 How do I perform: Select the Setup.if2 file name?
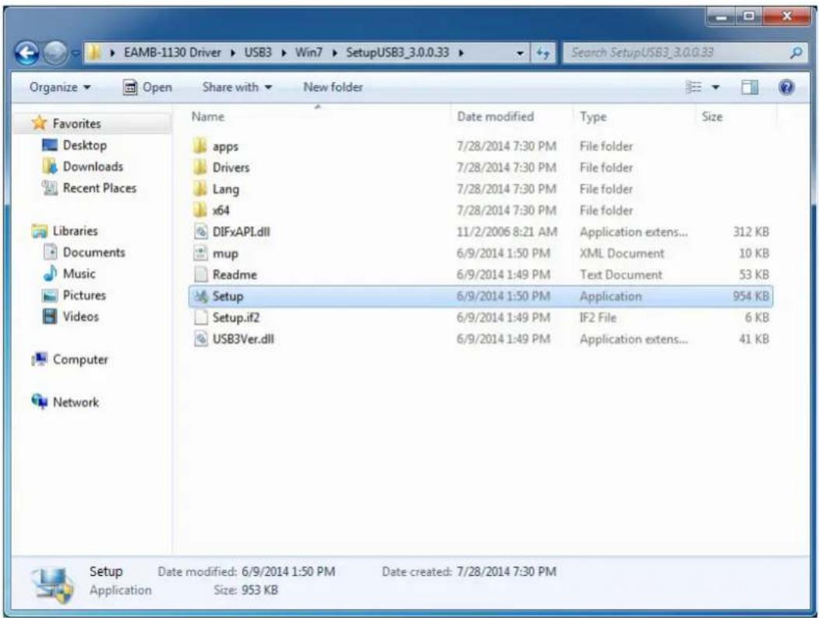[x=235, y=317]
